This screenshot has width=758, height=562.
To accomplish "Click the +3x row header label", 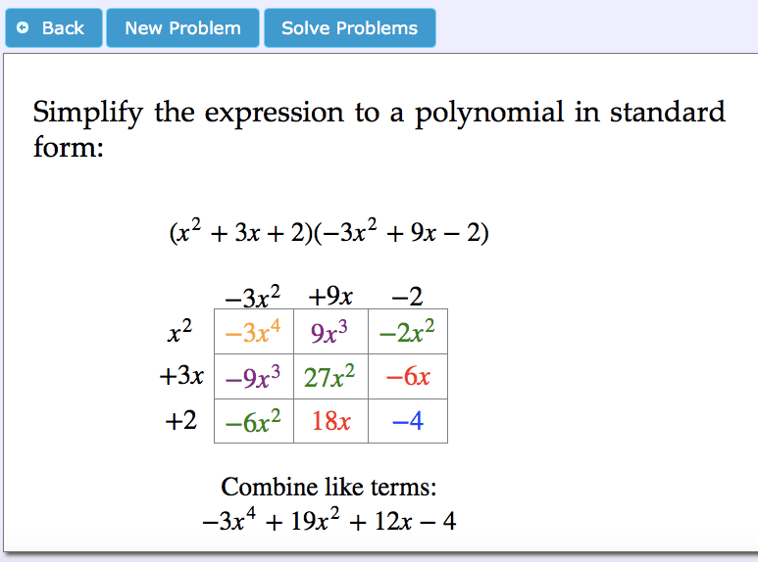I will pos(180,376).
